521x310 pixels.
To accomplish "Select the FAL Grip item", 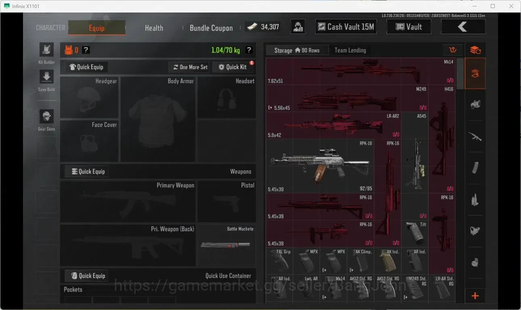I will (280, 261).
